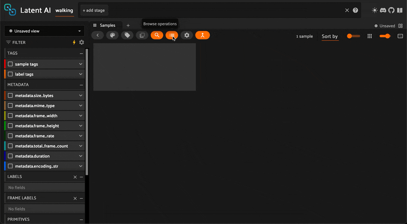Adjust the orange slider next to Sort by
The width and height of the screenshot is (407, 224).
354,36
